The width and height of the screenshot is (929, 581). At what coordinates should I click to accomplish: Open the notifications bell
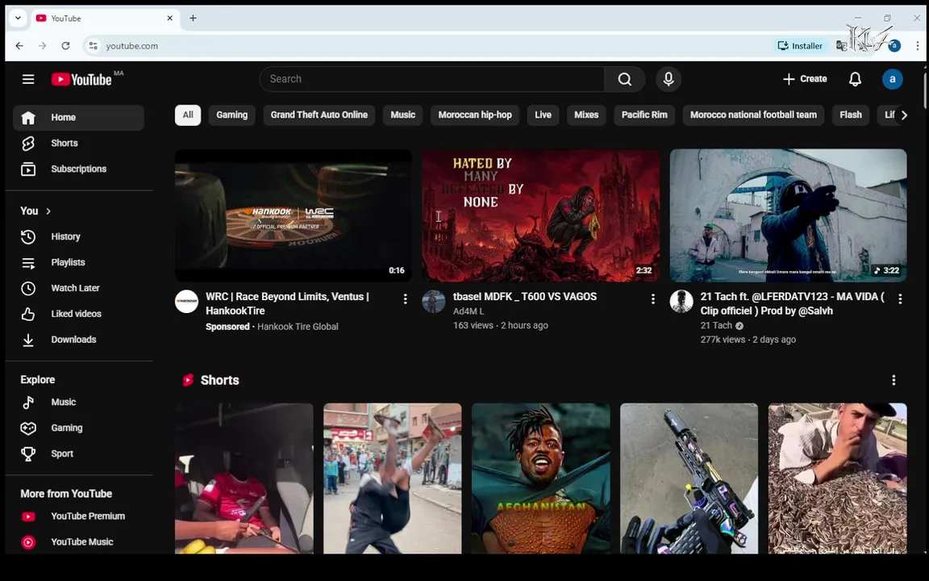point(855,79)
